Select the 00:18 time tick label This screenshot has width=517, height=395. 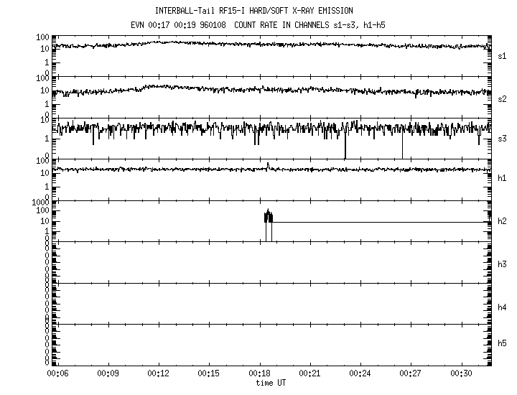pos(260,373)
